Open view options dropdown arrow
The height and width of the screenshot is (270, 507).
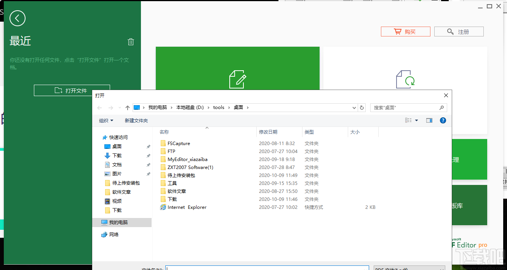[416, 120]
